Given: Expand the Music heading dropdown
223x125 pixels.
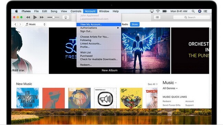Looking at the screenshot, I should tap(169, 83).
